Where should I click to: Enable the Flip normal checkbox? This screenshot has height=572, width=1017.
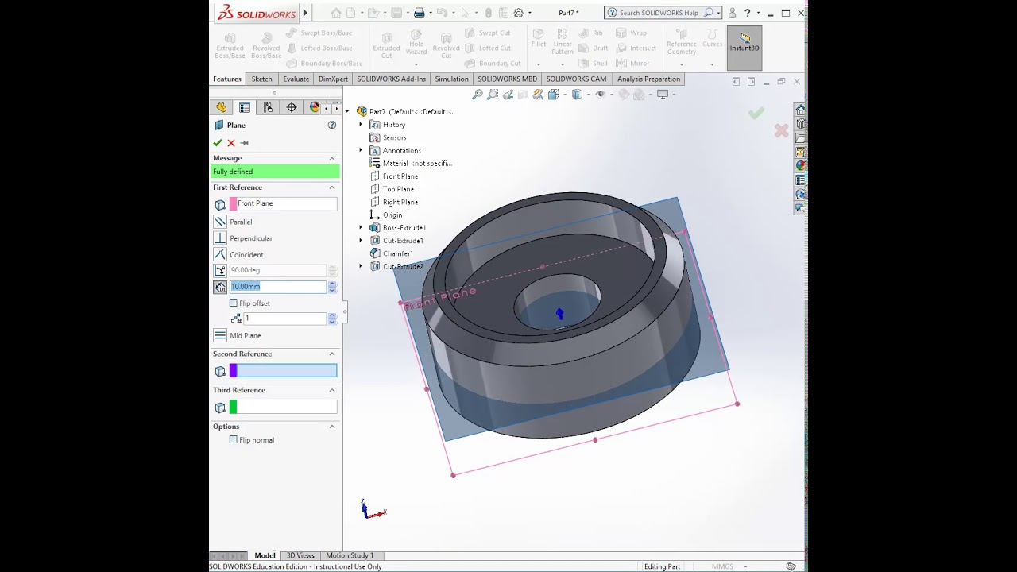[234, 440]
